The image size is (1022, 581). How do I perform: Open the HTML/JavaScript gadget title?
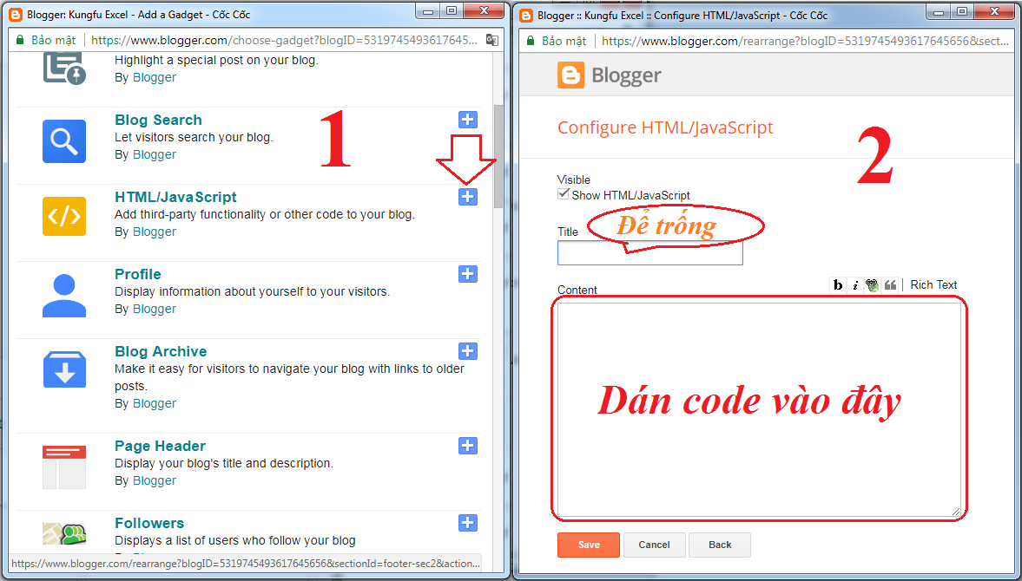175,197
